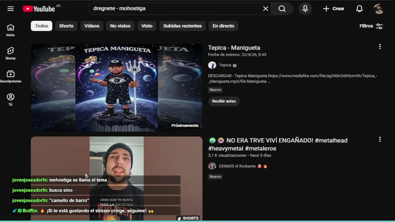Click "3,1 K visualizaciones" text
The width and height of the screenshot is (395, 222).
[227, 155]
